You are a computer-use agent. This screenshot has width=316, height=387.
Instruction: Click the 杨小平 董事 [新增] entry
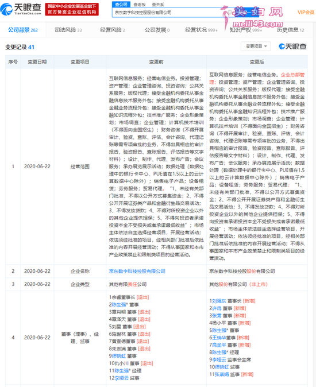[x=230, y=323]
